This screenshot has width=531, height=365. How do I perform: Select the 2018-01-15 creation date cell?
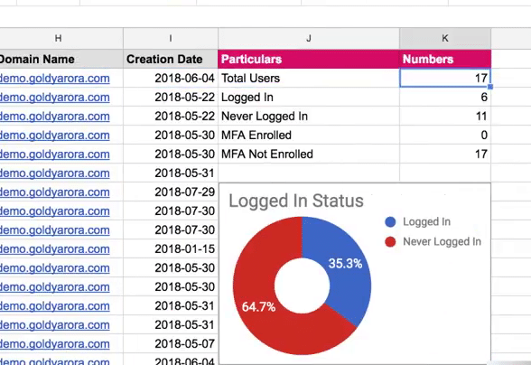click(x=171, y=249)
